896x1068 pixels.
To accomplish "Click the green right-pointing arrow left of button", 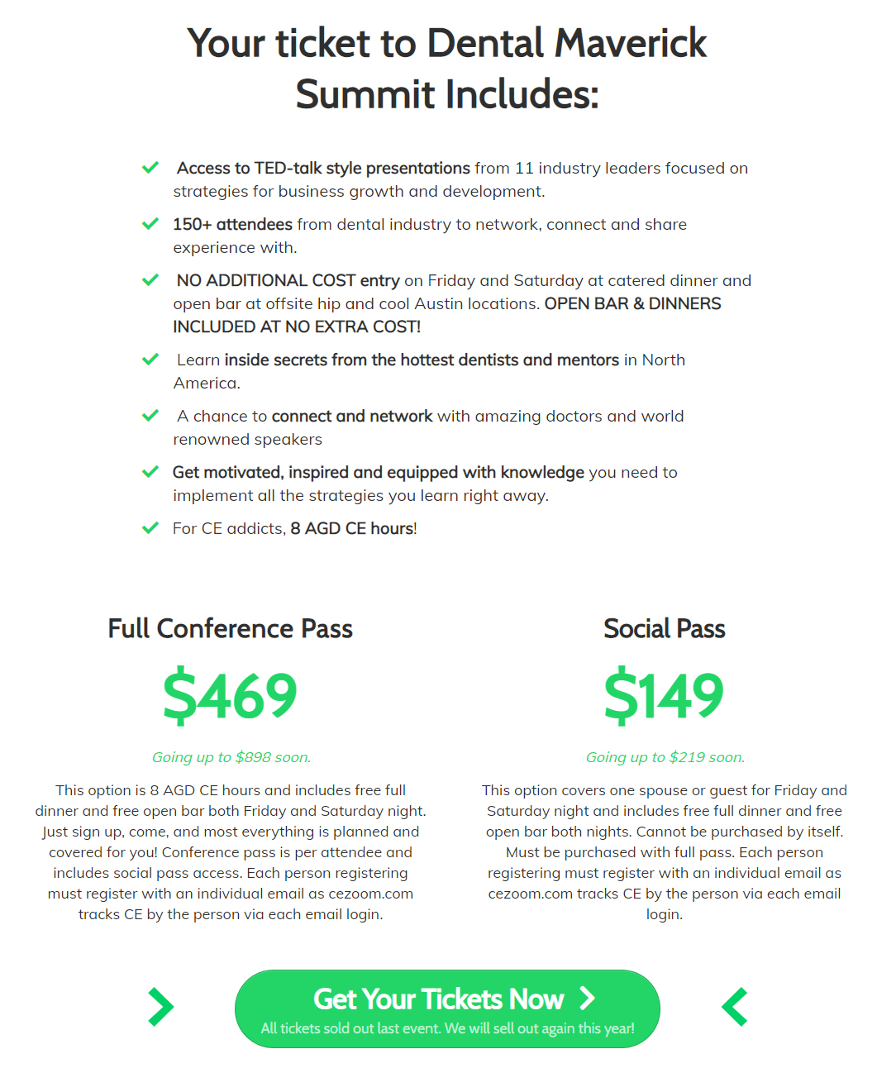I will [x=160, y=1007].
